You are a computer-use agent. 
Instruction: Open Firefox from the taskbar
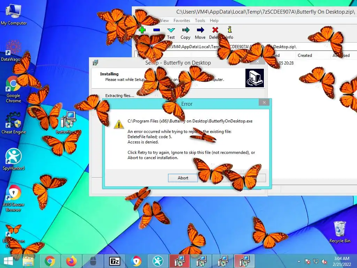[71, 261]
